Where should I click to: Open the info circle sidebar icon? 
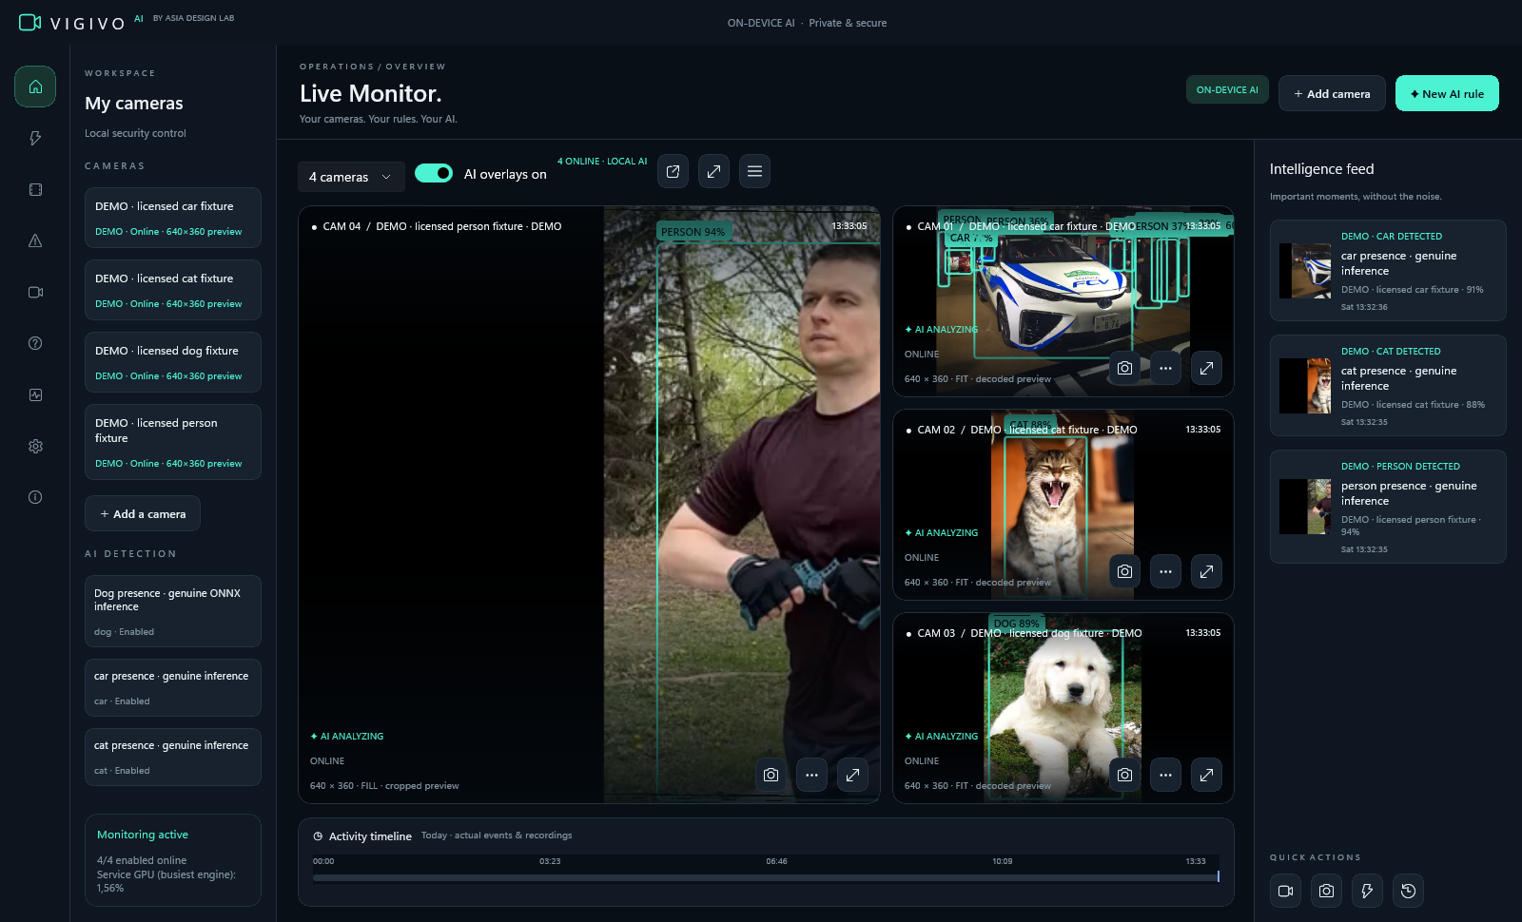coord(35,497)
